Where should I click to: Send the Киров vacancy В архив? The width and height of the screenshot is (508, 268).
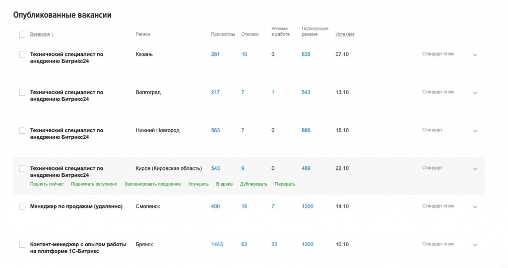pyautogui.click(x=224, y=184)
